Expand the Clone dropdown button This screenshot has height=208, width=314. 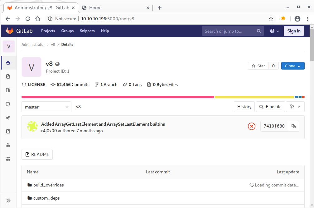293,66
